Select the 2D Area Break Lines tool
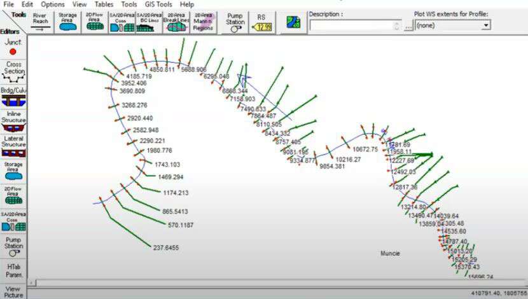 point(176,22)
